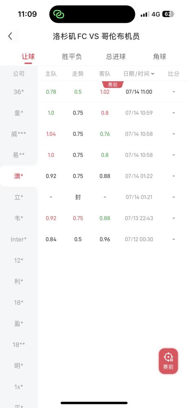Open the 07/14 11:00 odds row
This screenshot has width=188, height=408.
tap(113, 91)
